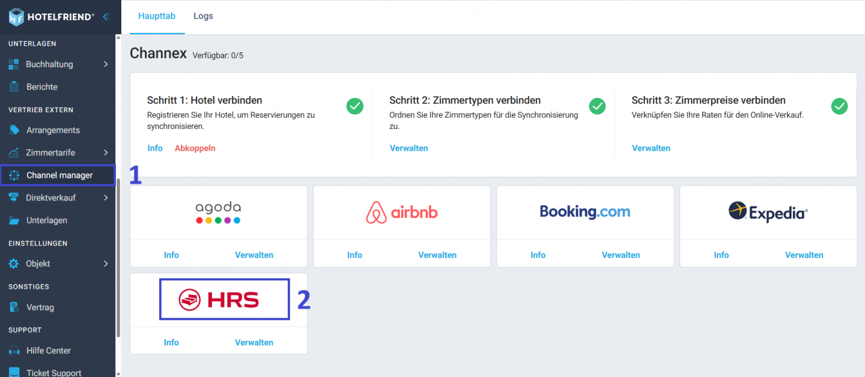Click the Vertrag document icon
Screen dimensions: 865x377
click(x=14, y=307)
